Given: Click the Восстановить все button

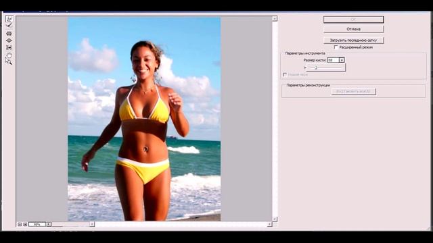Looking at the screenshot, I should [x=353, y=91].
